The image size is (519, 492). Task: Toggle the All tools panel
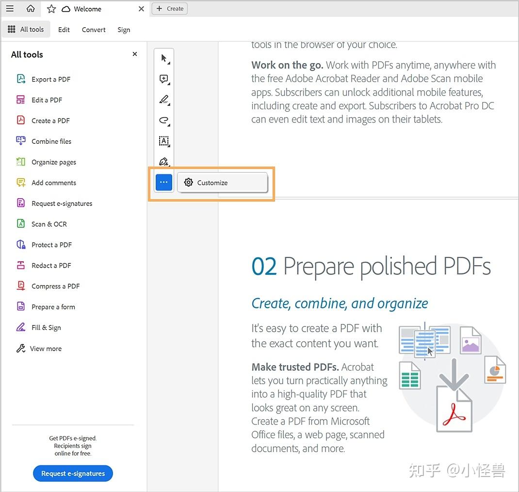tap(26, 29)
